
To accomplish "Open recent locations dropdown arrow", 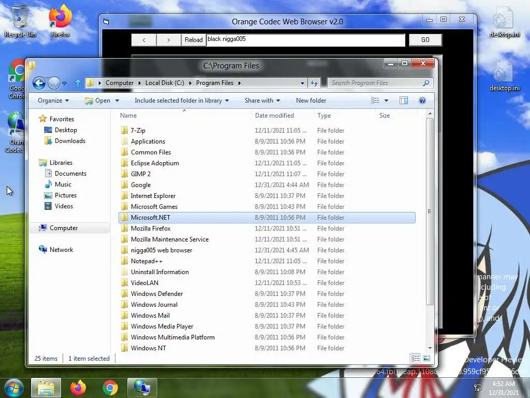I will point(65,83).
